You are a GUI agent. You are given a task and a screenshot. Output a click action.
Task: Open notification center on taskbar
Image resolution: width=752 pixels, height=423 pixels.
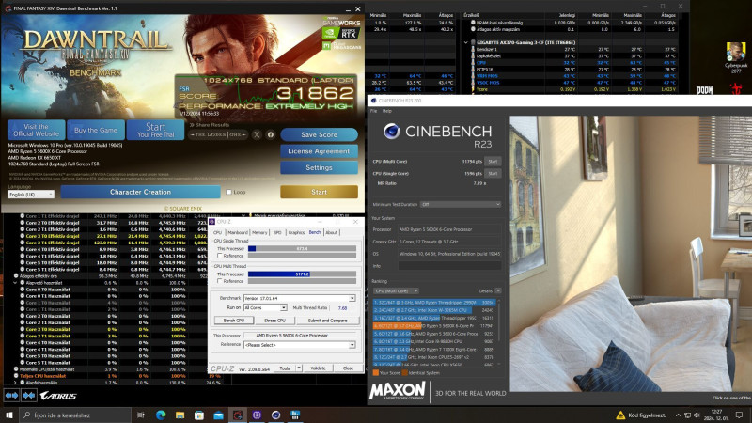pos(739,415)
